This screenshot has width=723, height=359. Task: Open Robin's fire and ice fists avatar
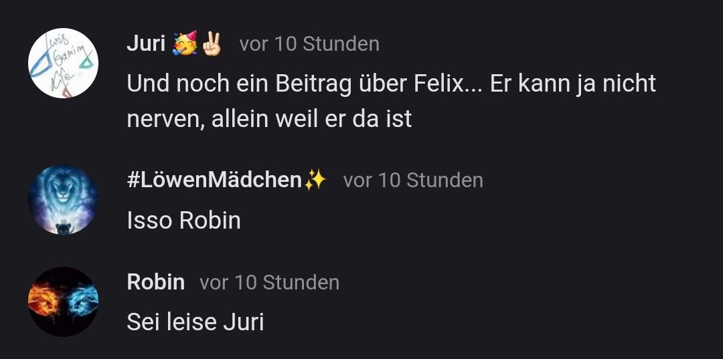(63, 302)
